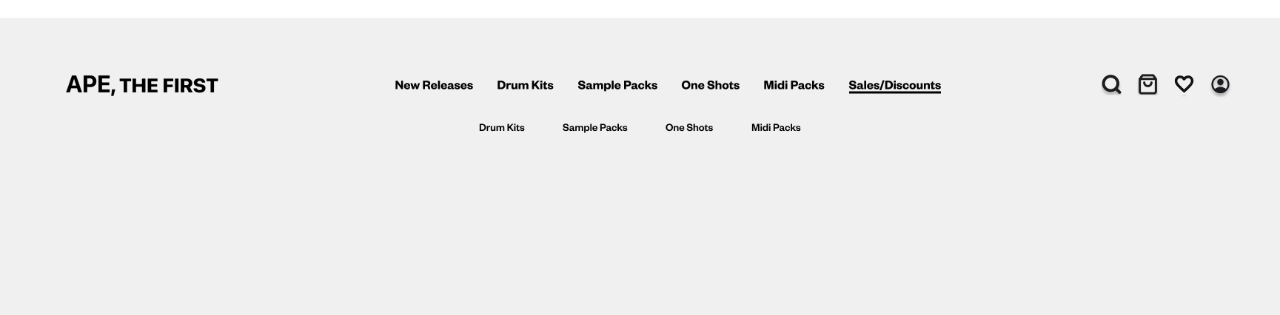Go to New Releases in main navigation
This screenshot has width=1280, height=315.
point(434,85)
